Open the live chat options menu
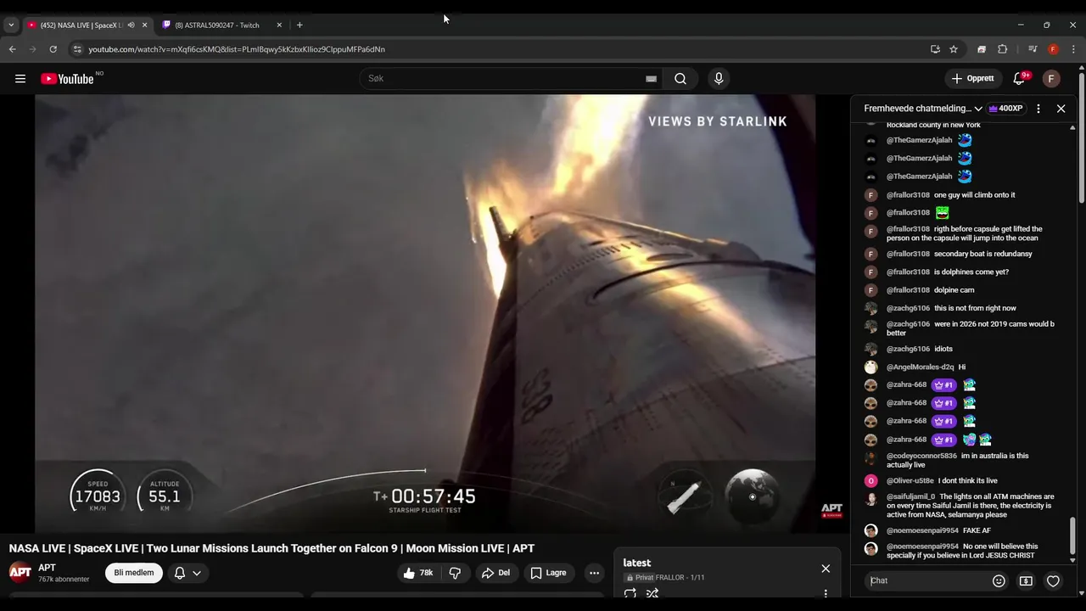This screenshot has height=611, width=1086. click(1038, 109)
